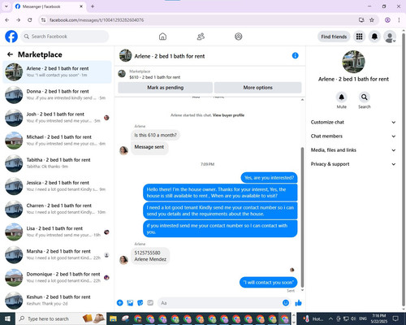The height and width of the screenshot is (325, 406).
Task: Expand Customize chat section
Action: pos(353,122)
